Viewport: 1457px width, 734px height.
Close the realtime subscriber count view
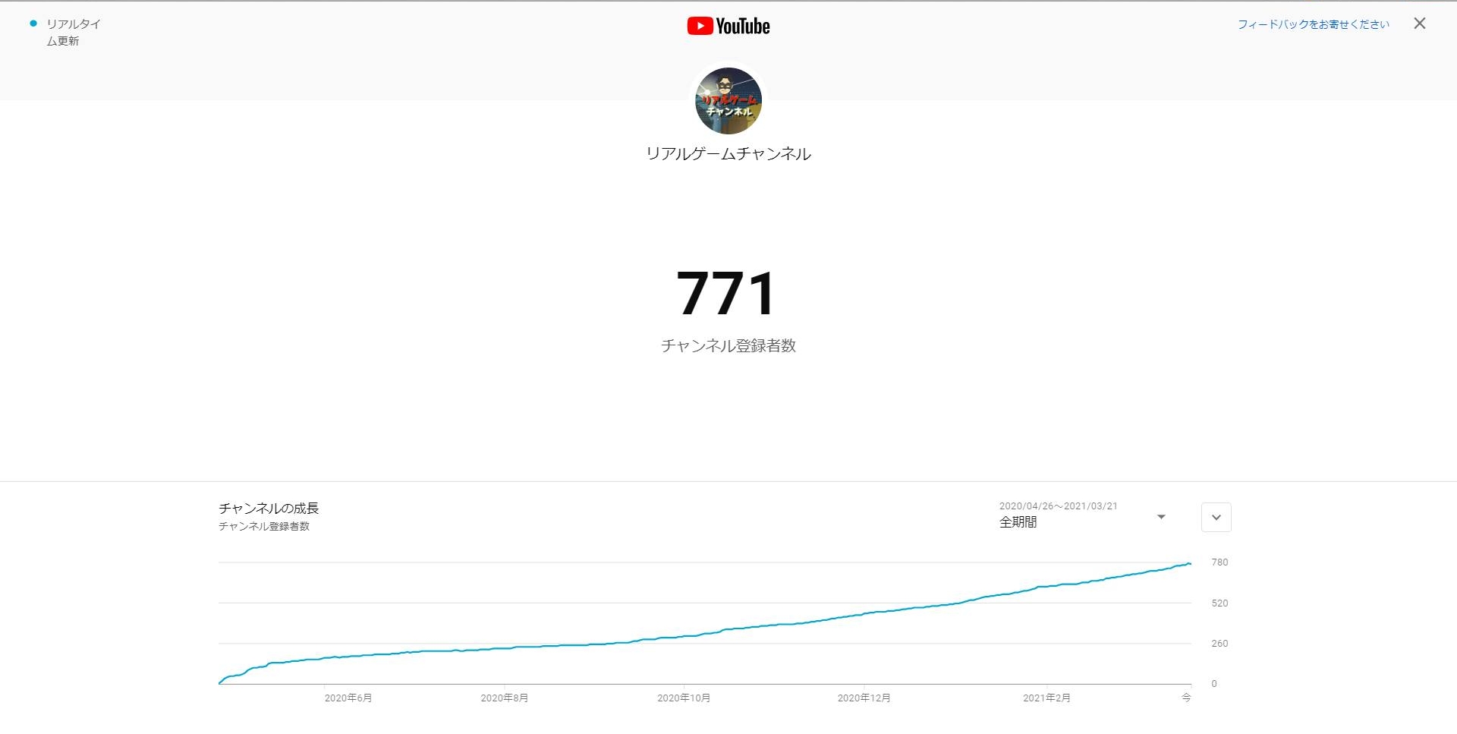tap(1419, 24)
